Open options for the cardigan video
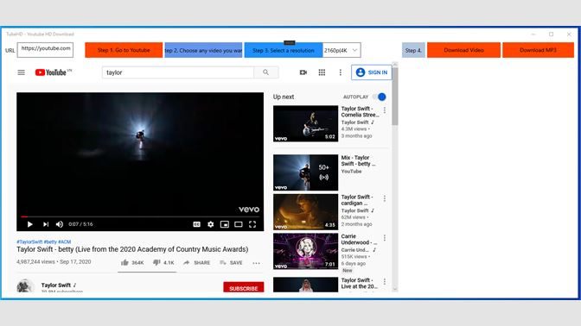 385,198
